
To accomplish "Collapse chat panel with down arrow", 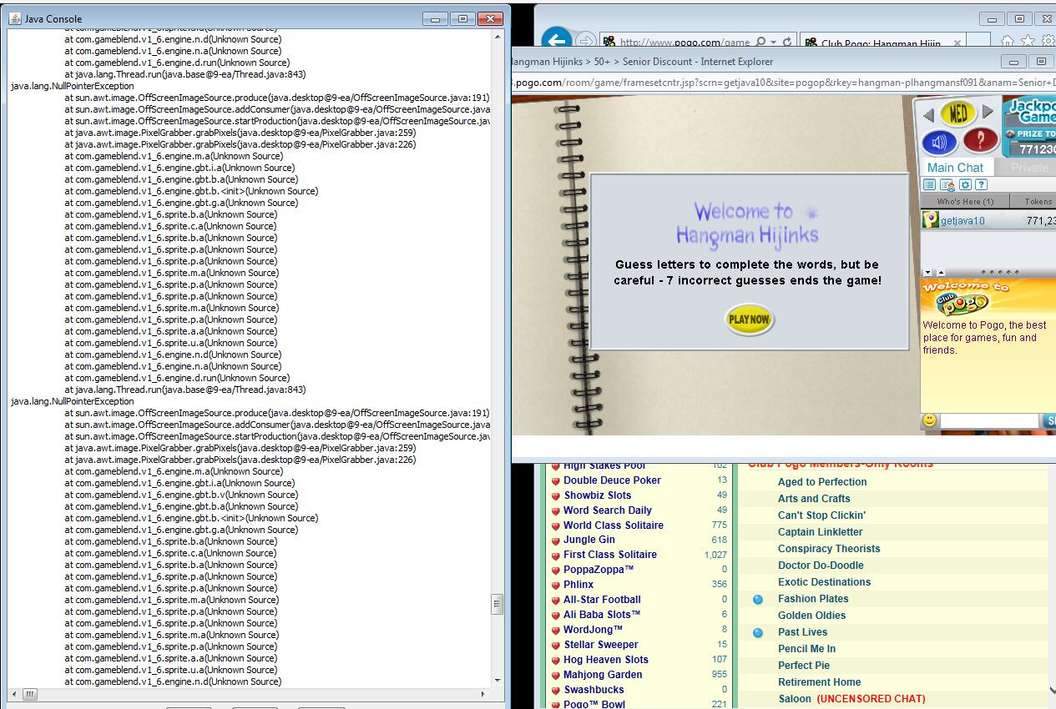I will (x=928, y=273).
